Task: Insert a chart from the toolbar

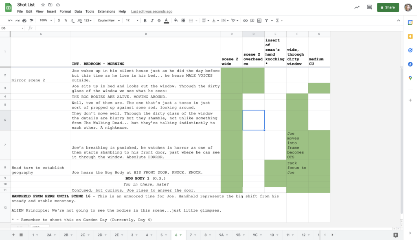Action: coord(259,20)
